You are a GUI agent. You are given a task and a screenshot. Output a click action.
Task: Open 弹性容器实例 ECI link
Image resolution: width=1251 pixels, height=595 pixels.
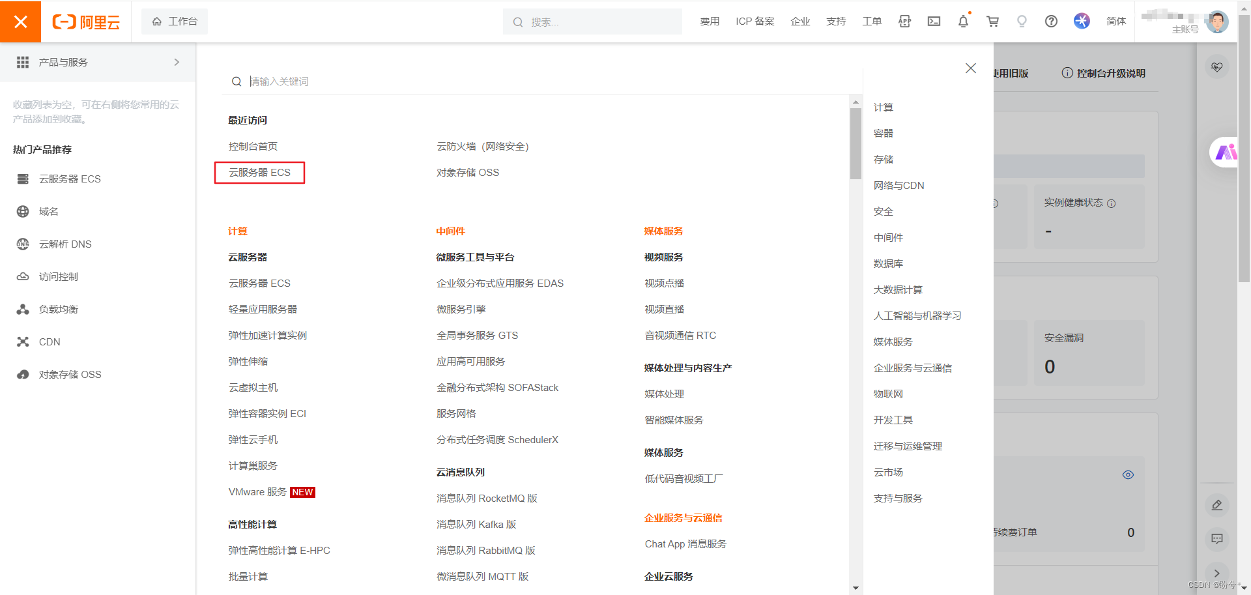pos(267,414)
